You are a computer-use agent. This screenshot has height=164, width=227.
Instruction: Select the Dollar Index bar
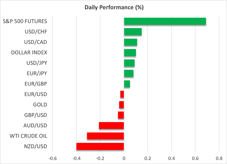pos(130,53)
